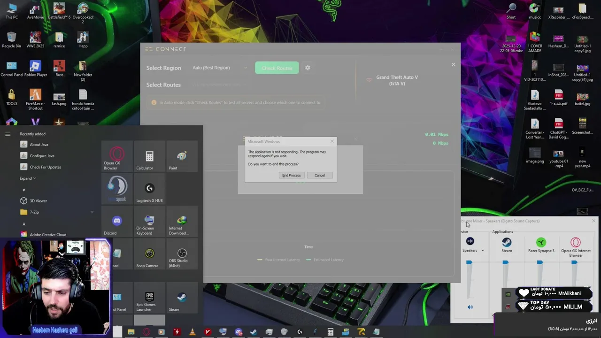Select the battel.jpg desktop file

582,98
